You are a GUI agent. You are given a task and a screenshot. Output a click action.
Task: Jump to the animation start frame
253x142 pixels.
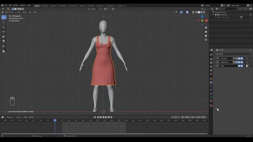point(98,117)
